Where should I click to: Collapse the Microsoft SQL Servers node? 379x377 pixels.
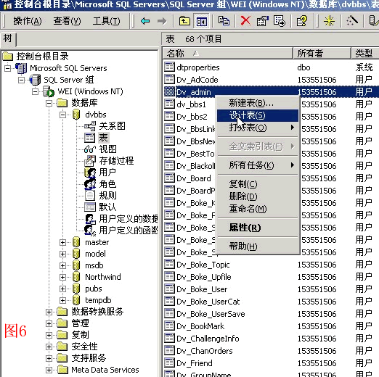coord(7,68)
